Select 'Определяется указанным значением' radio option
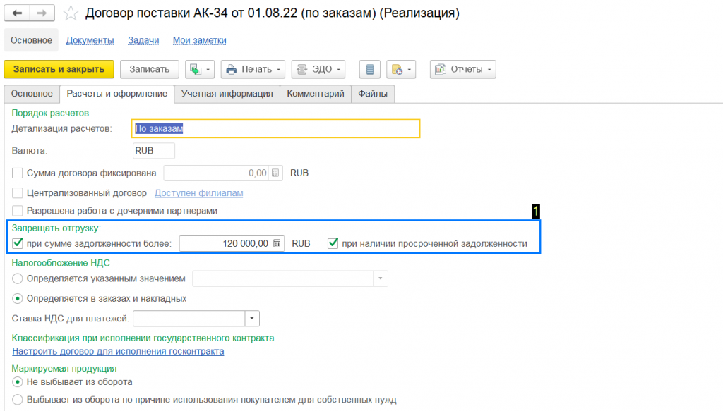Viewport: 723px width, 411px height. tap(18, 278)
